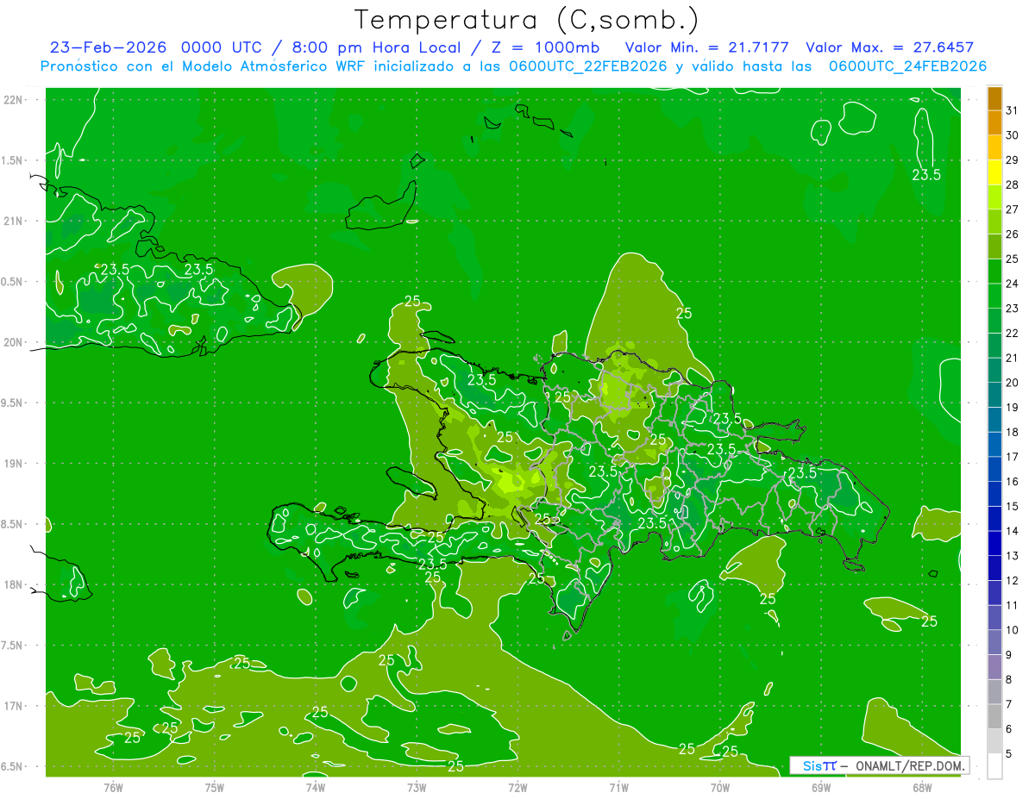This screenshot has width=1035, height=799.
Task: Click the colorbar value label '31'
Action: point(1013,110)
